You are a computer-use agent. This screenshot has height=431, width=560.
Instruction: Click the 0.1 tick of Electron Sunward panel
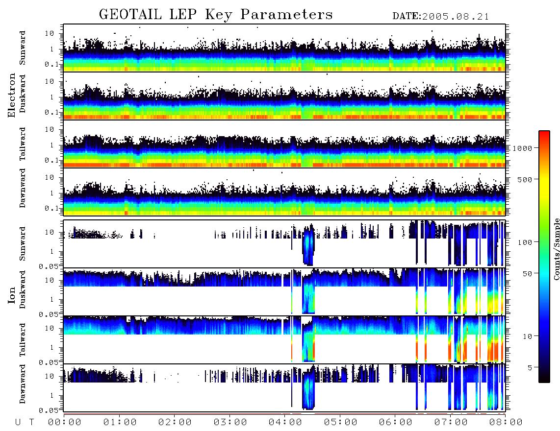click(52, 64)
